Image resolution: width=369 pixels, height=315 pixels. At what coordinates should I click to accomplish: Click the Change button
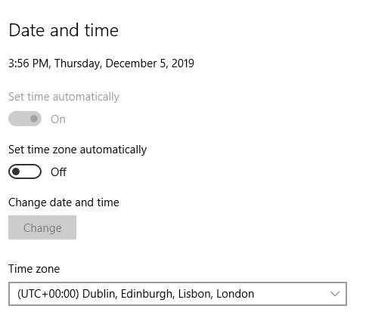[42, 227]
